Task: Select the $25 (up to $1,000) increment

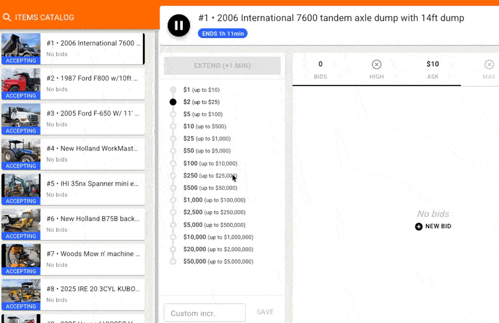Action: 207,138
